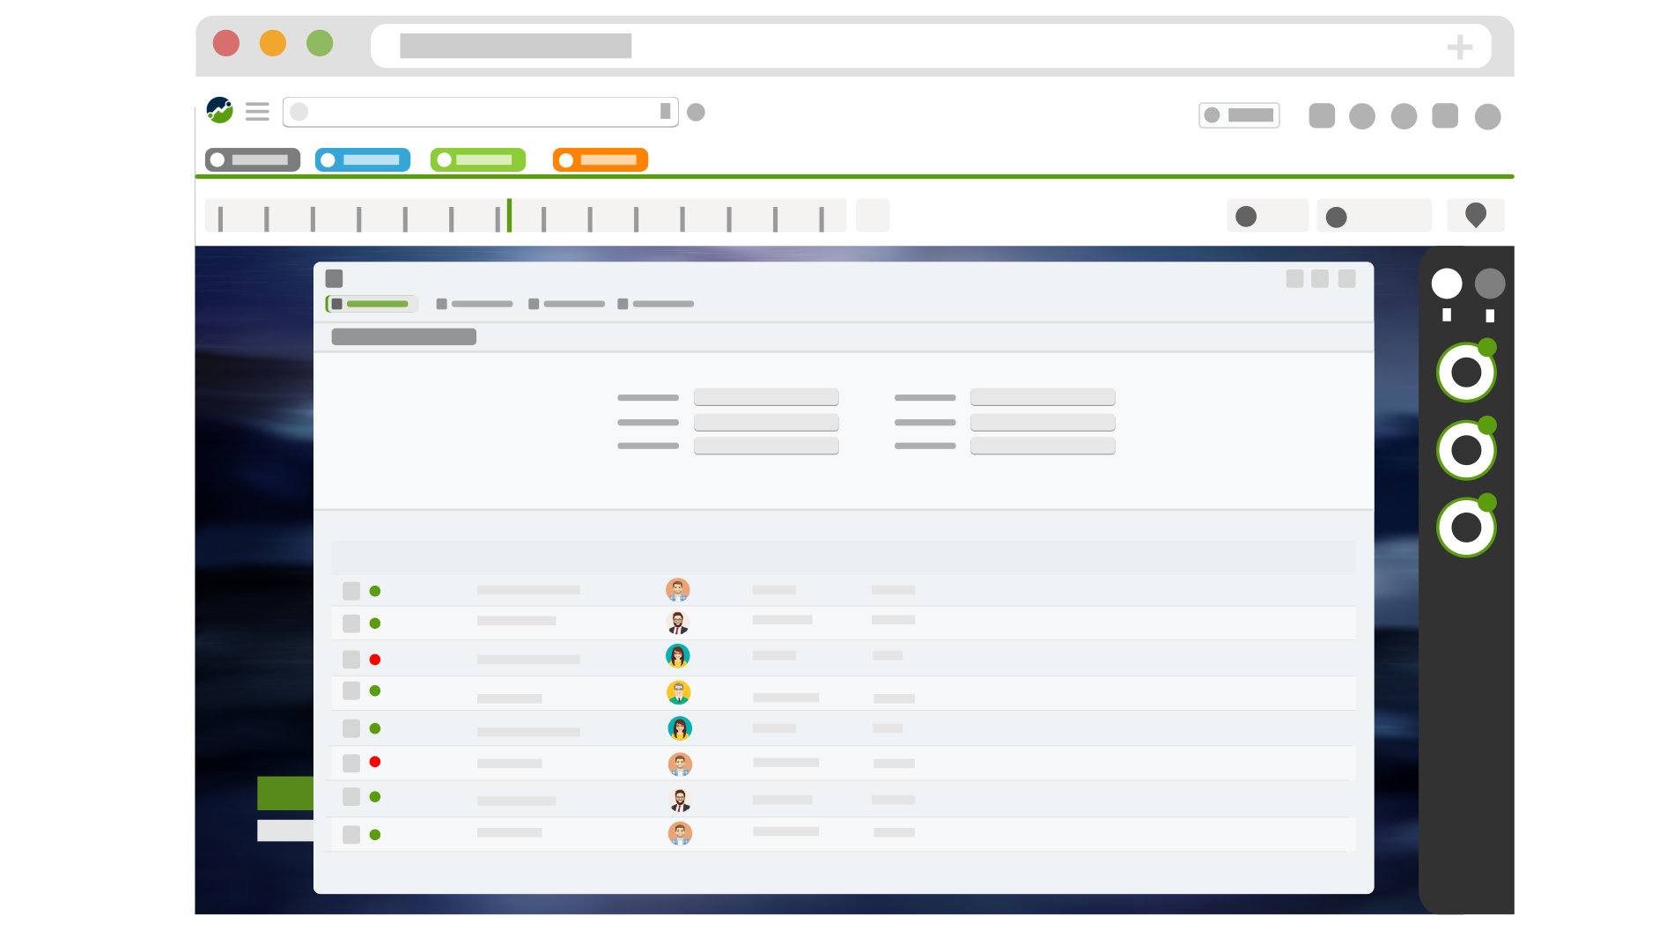Click the dark square icon at panel top-left
This screenshot has height=930, width=1666.
point(334,278)
